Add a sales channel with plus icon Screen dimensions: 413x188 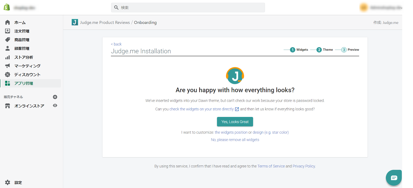(55, 97)
